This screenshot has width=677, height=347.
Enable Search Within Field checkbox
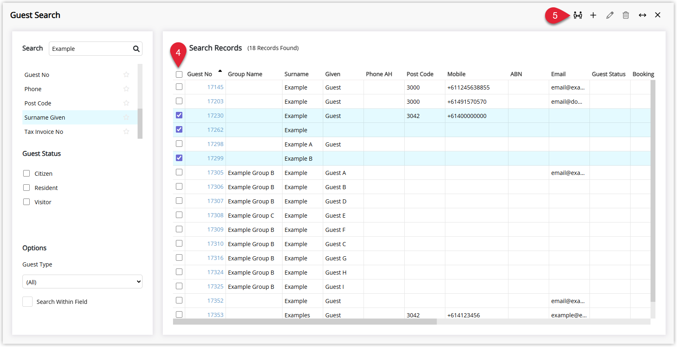click(27, 301)
